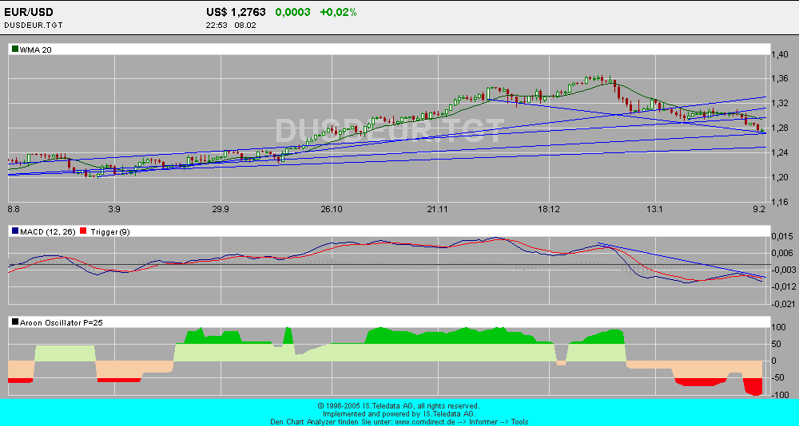Click the 1,36 price axis value
The height and width of the screenshot is (426, 799).
(x=780, y=79)
